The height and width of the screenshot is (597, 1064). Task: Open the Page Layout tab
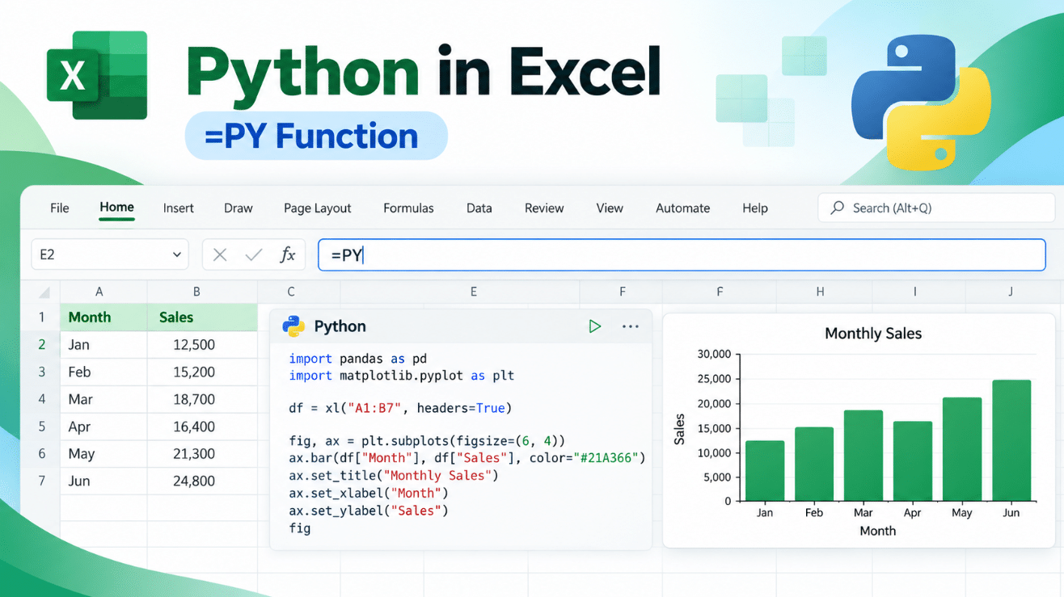pos(318,208)
